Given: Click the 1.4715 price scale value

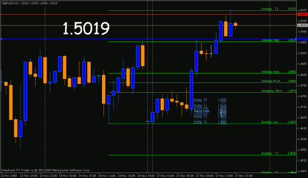Looking at the screenshot, I should (x=303, y=107).
